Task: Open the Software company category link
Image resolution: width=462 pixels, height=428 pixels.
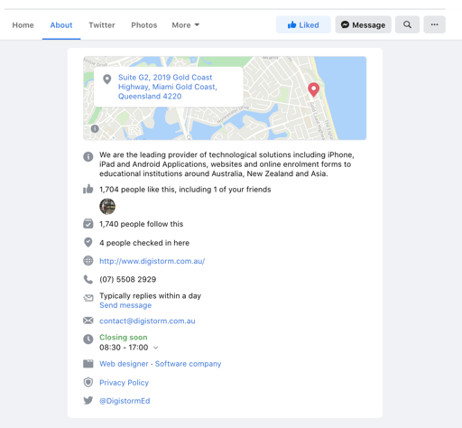Action: click(x=188, y=364)
